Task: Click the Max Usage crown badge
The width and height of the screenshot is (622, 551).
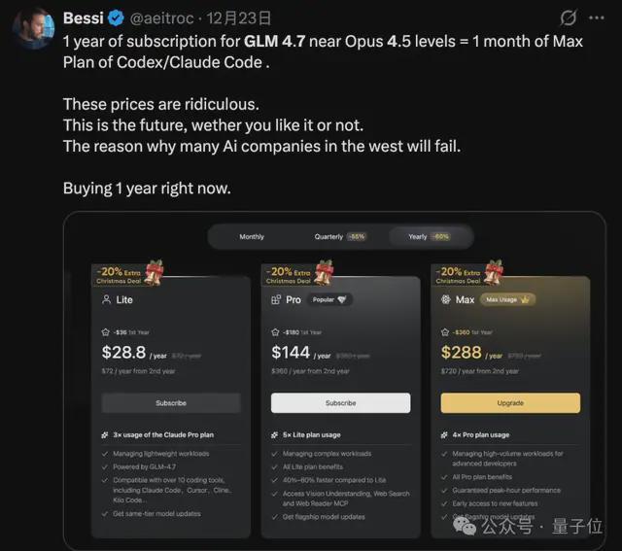Action: [x=508, y=300]
